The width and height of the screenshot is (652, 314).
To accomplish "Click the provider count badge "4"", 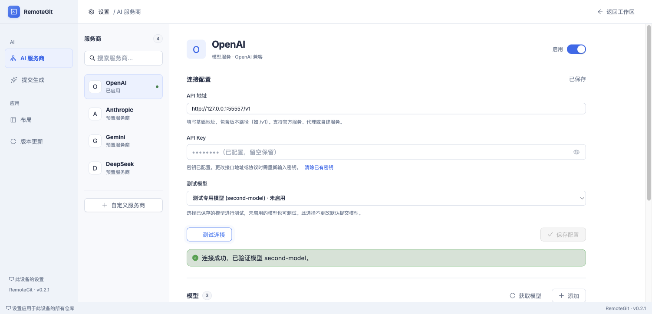I will tap(158, 39).
